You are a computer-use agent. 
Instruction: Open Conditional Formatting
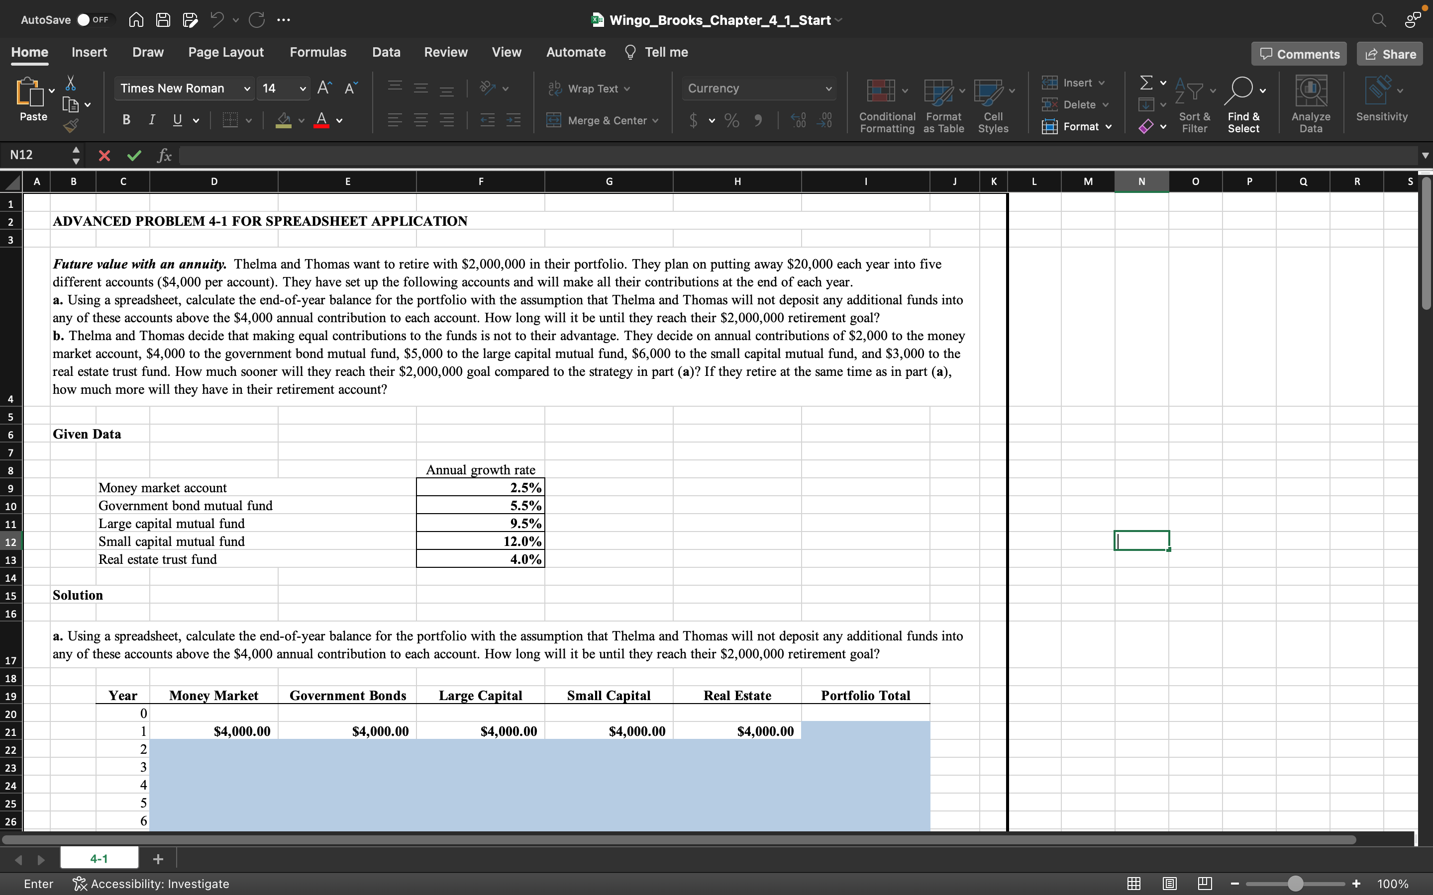click(887, 105)
